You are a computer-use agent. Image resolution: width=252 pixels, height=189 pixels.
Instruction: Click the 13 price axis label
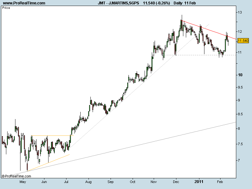240,12
